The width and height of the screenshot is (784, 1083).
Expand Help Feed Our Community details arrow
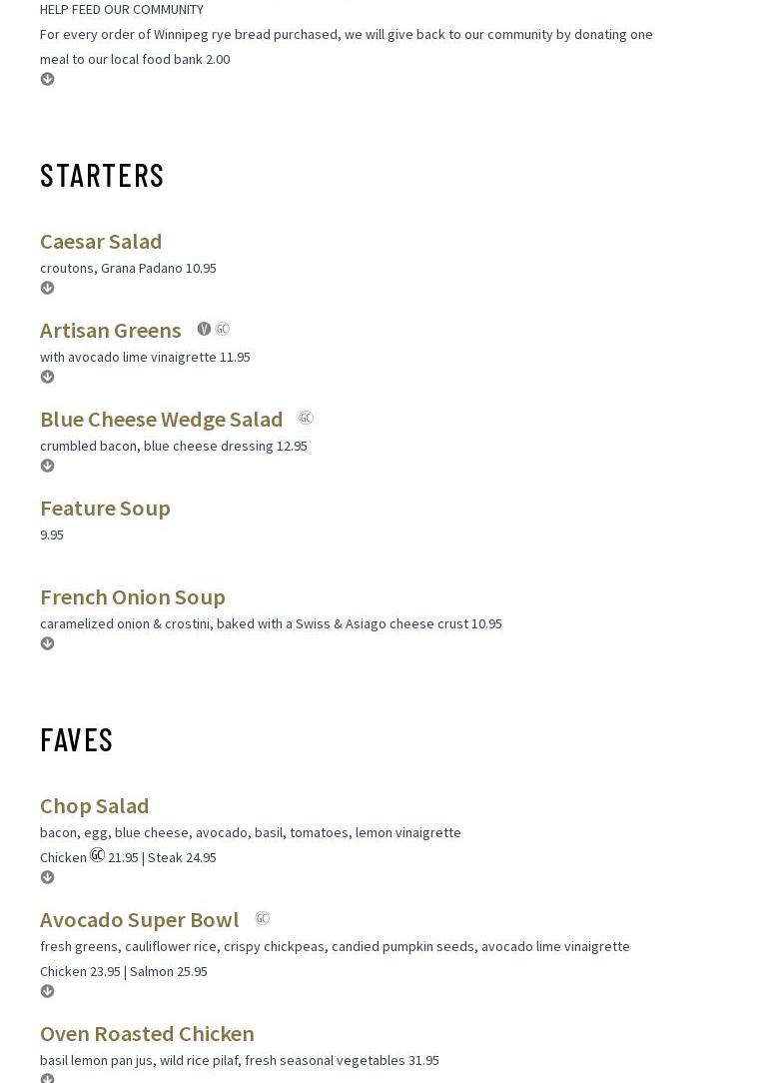tap(47, 79)
